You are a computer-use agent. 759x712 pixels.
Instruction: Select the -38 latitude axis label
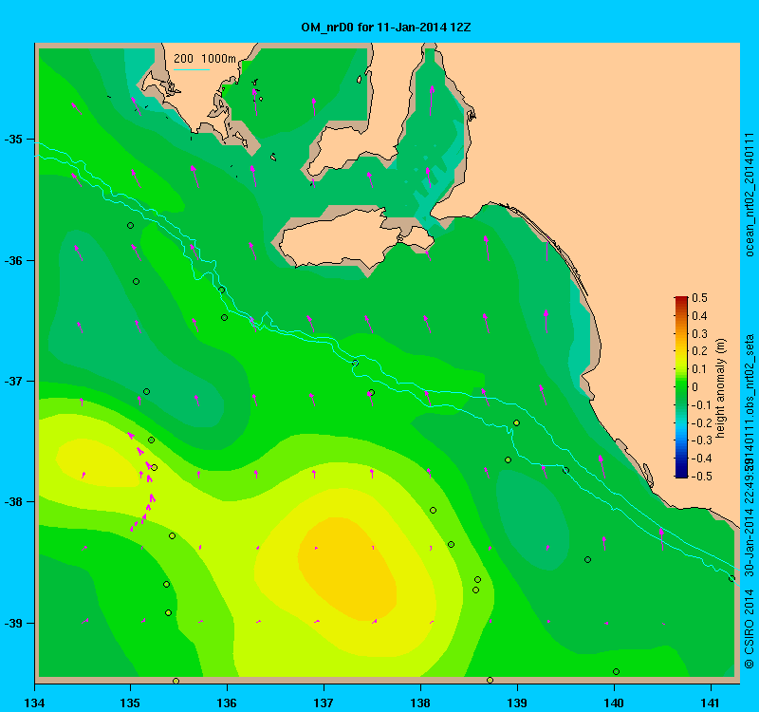[13, 502]
